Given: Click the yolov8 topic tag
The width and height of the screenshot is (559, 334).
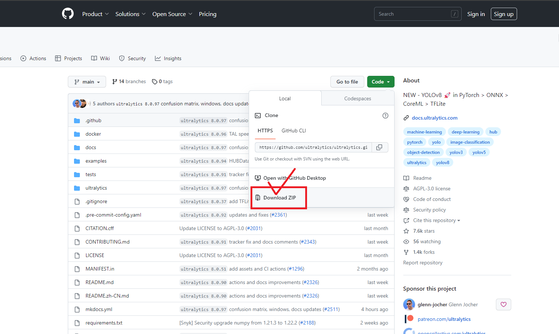Looking at the screenshot, I should point(443,163).
